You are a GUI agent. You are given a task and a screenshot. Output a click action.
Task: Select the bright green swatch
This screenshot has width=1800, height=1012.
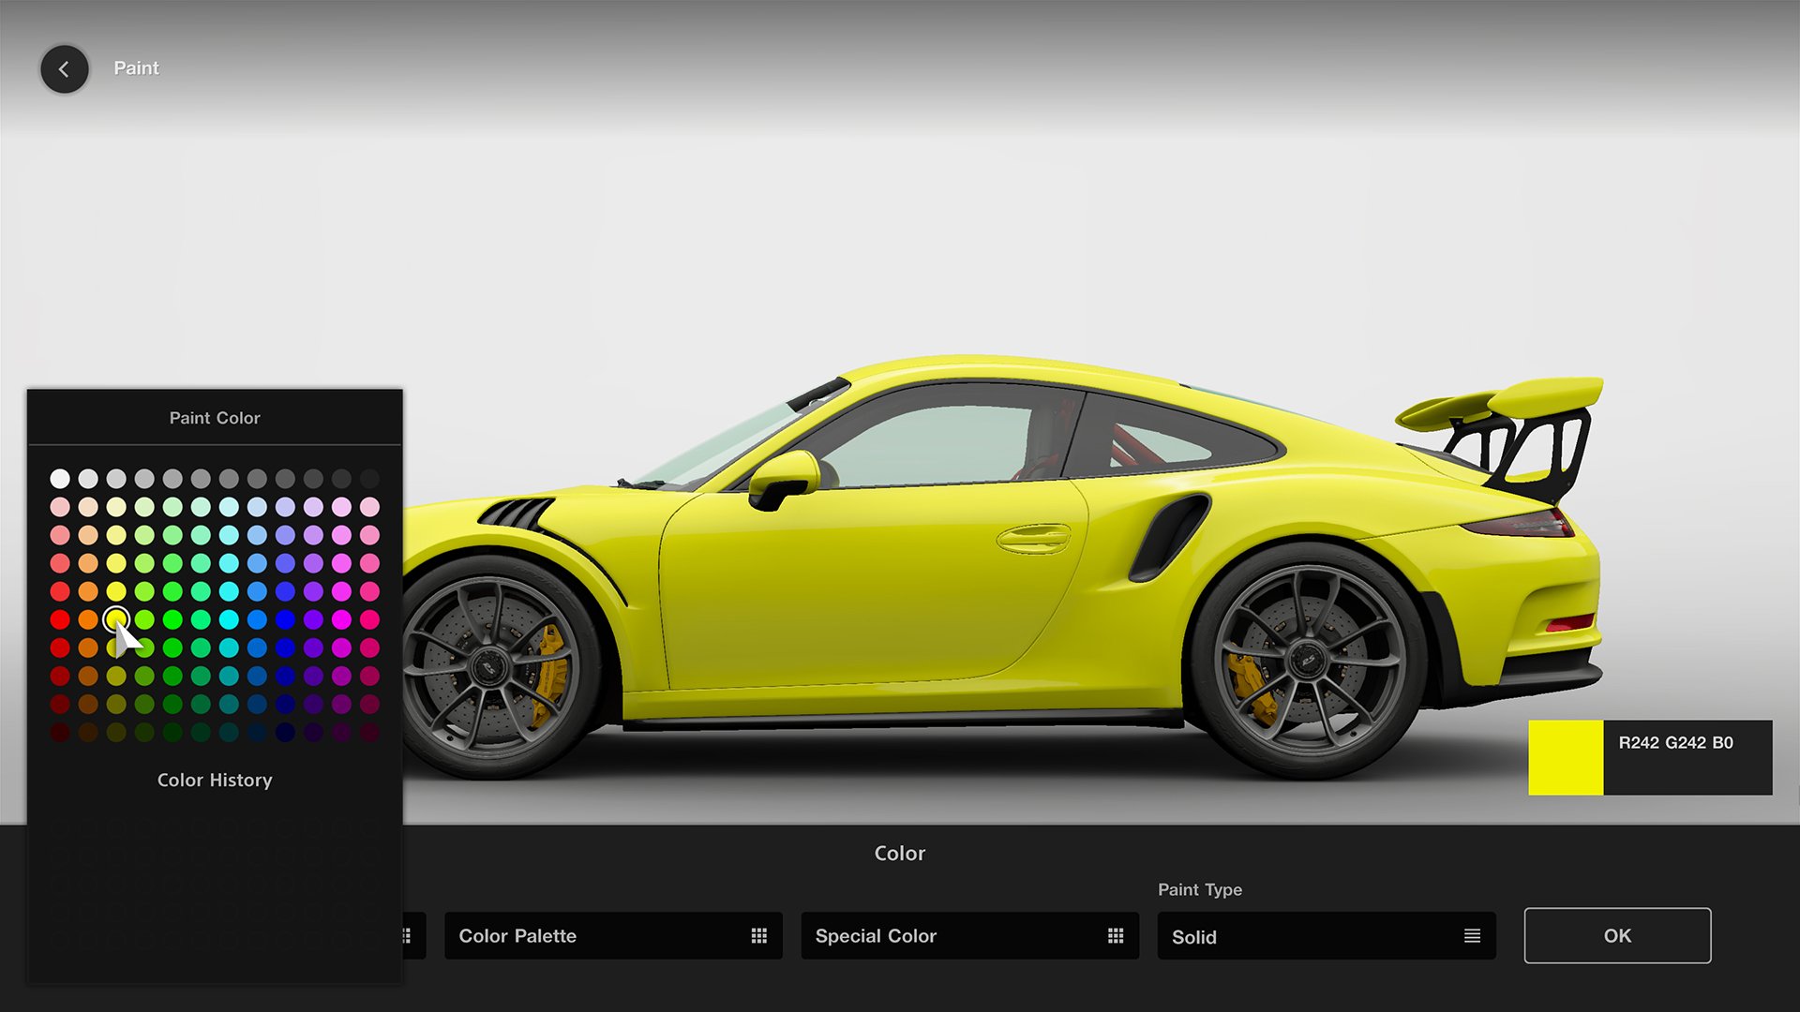(x=172, y=618)
